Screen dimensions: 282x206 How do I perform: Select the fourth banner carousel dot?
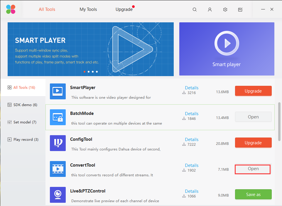pos(97,72)
